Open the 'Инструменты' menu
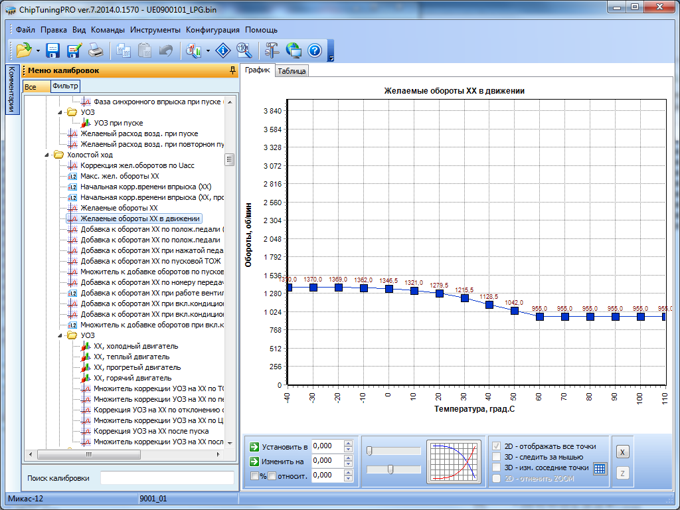Viewport: 680px width, 510px height. point(155,30)
